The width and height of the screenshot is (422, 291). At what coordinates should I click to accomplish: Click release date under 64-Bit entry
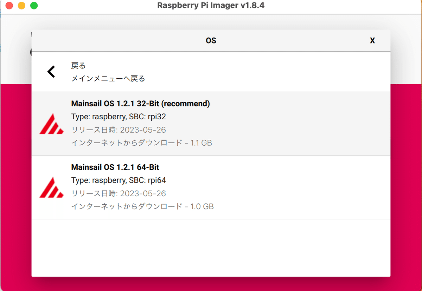point(119,193)
